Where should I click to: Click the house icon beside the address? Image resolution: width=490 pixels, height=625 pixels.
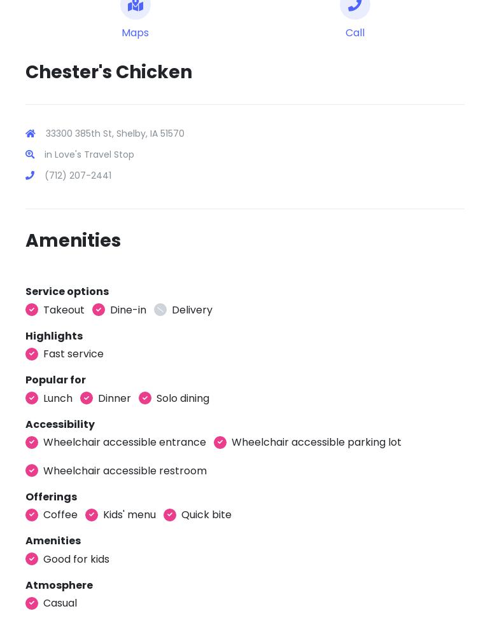pyautogui.click(x=31, y=134)
